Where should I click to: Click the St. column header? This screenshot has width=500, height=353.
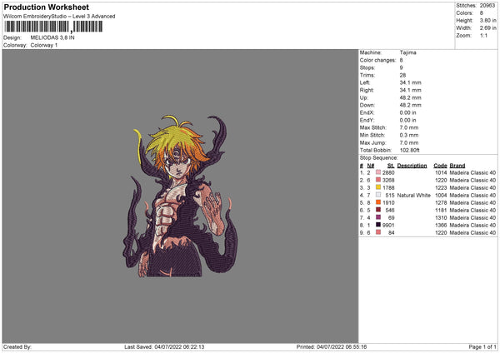[x=391, y=166]
